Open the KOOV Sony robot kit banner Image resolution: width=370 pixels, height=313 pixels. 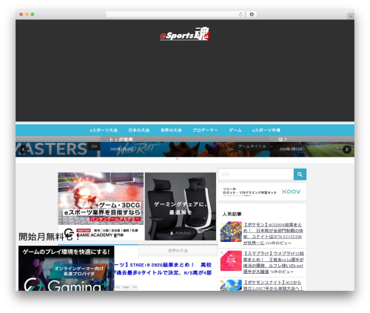tap(262, 192)
